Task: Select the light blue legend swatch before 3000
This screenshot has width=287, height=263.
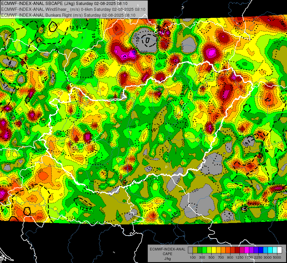Action: tap(265, 250)
